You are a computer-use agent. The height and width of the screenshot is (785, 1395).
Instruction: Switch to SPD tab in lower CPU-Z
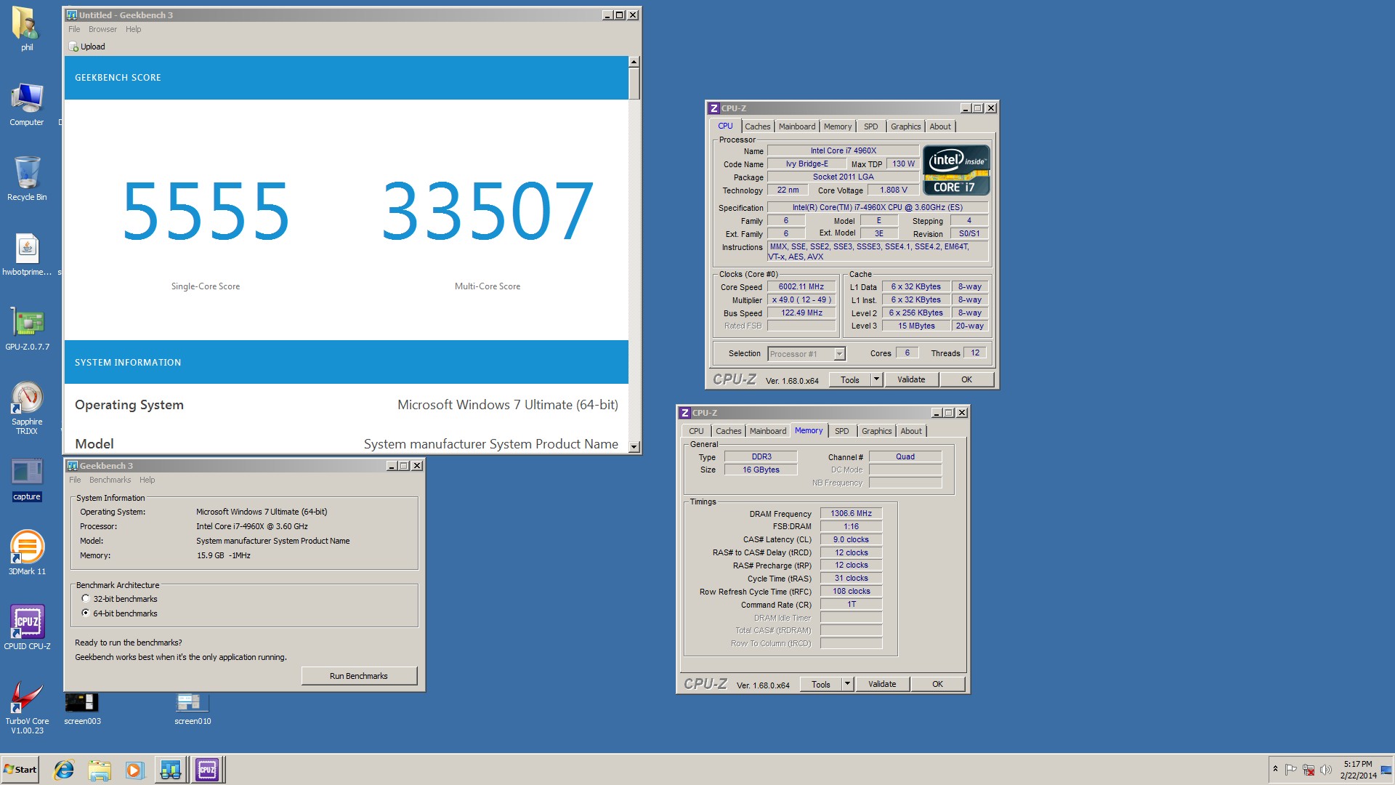click(x=841, y=431)
